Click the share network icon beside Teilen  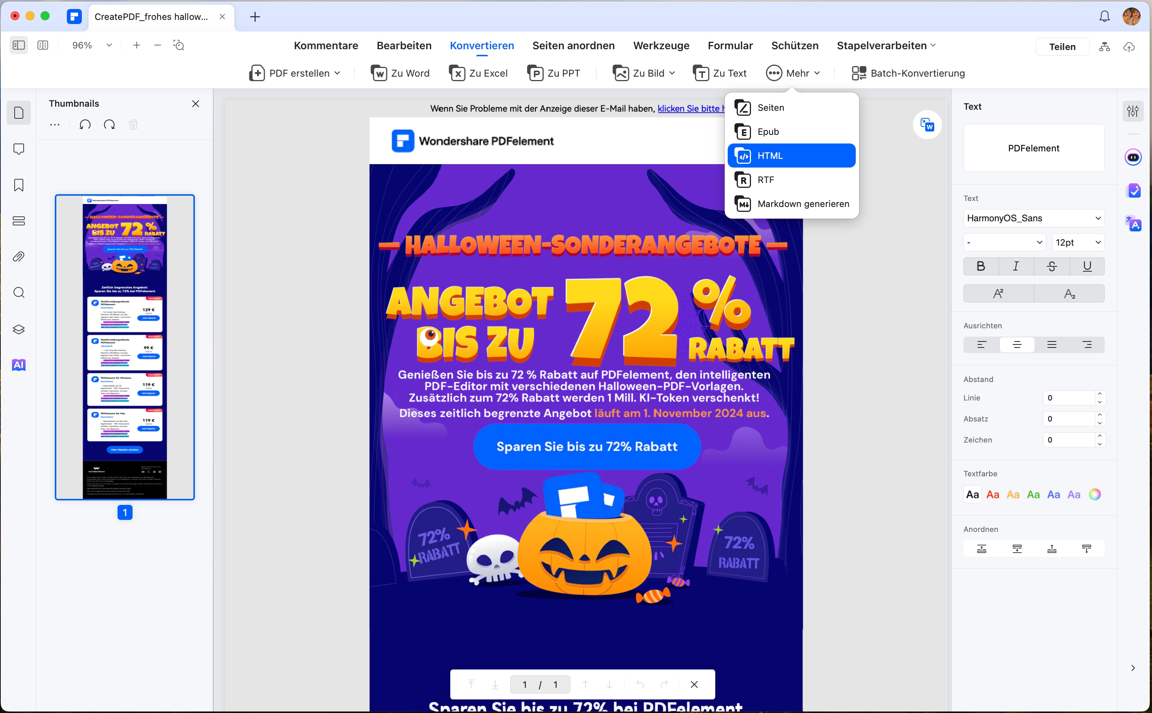click(1104, 47)
